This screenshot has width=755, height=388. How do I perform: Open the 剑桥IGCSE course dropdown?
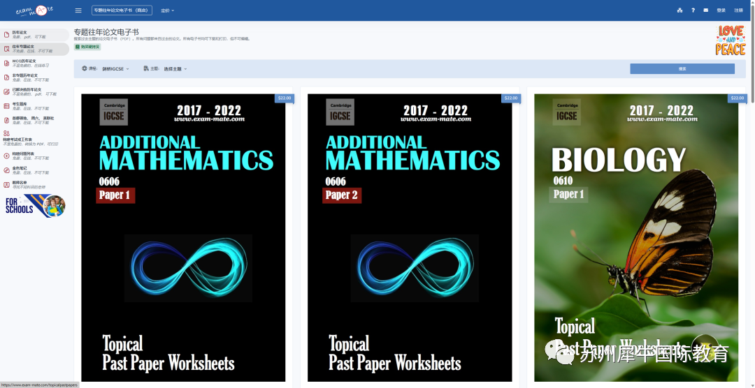[x=115, y=69]
